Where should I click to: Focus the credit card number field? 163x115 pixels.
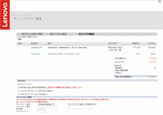47,107
